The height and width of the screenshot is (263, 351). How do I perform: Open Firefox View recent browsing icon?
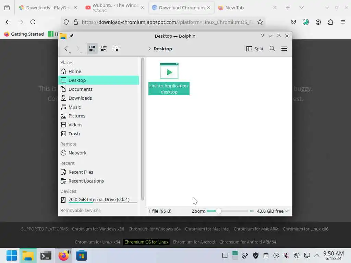(x=7, y=8)
